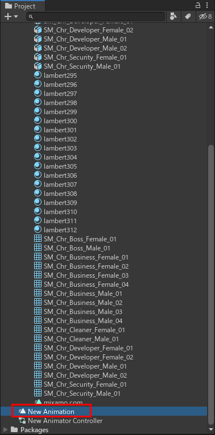Select mesh SM_Chr_Developer_Female_01 name

coord(88,348)
